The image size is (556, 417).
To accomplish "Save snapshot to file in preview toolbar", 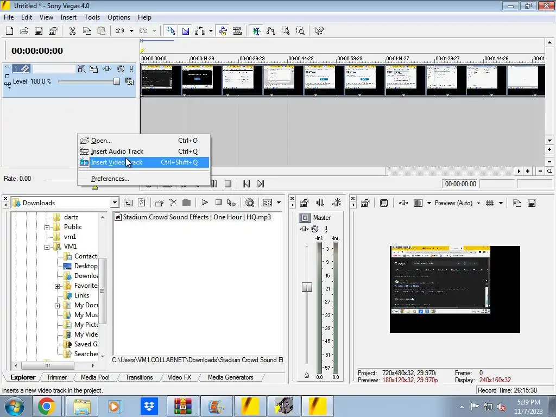I will (x=532, y=203).
